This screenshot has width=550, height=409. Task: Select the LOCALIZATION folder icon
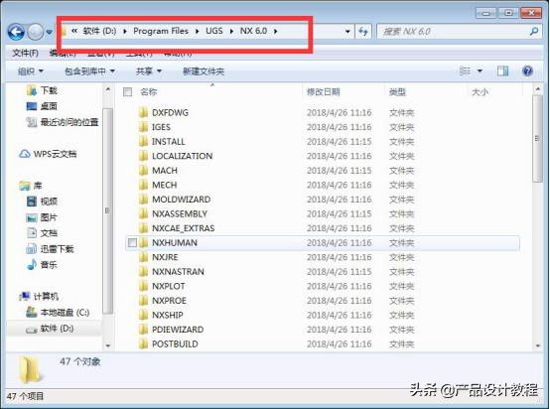click(143, 156)
